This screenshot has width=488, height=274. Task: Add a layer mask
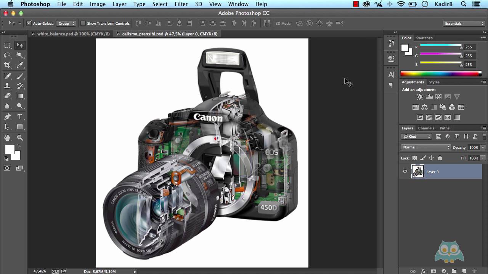tap(433, 271)
